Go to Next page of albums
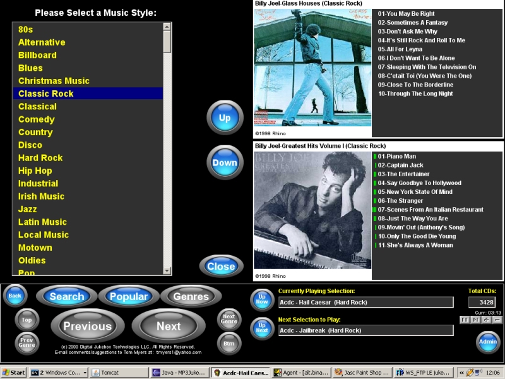This screenshot has width=505, height=379. pyautogui.click(x=169, y=326)
